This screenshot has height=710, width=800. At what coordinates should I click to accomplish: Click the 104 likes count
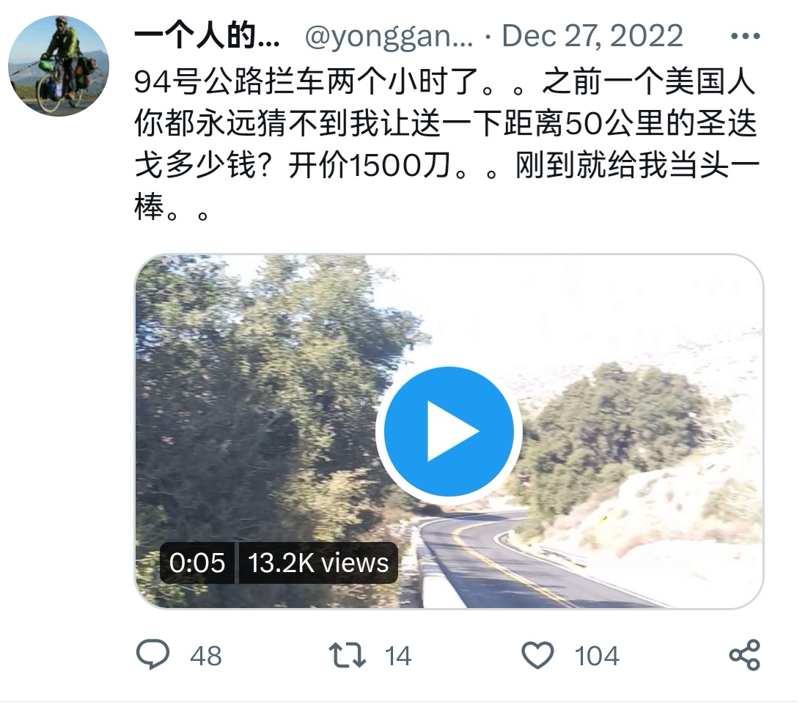point(597,656)
